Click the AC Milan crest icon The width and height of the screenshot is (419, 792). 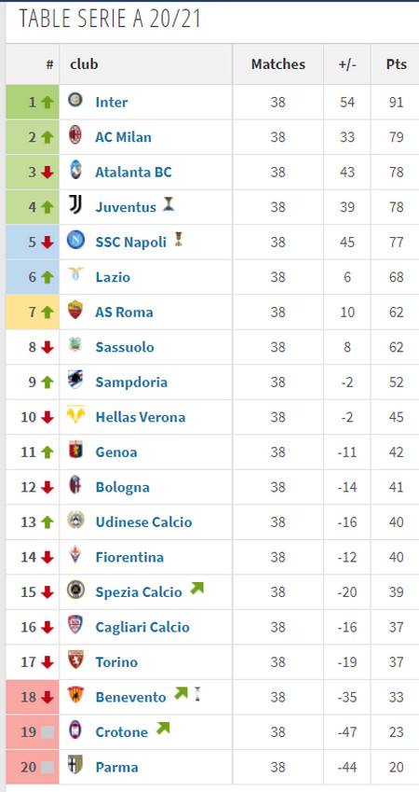click(75, 135)
